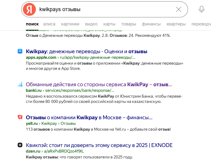The height and width of the screenshot is (166, 211).
Task: Click the Yell.ru favicon
Action: [x=20, y=117]
